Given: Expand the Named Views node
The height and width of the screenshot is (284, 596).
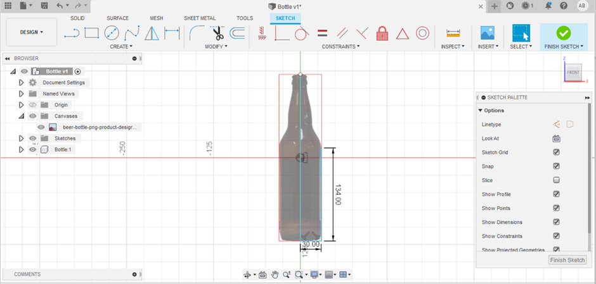Looking at the screenshot, I should 22,93.
